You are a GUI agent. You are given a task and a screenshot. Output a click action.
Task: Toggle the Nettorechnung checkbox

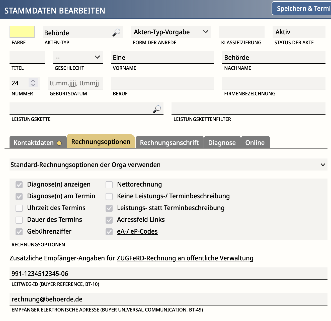109,185
